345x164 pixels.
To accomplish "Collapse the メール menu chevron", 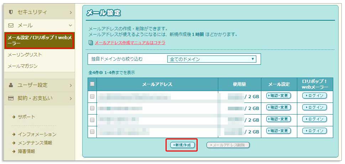I will click(x=70, y=26).
